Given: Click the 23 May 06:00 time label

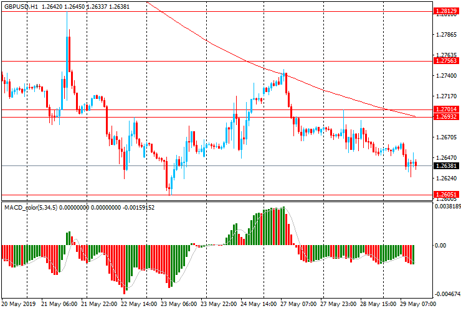Looking at the screenshot, I should (x=179, y=304).
